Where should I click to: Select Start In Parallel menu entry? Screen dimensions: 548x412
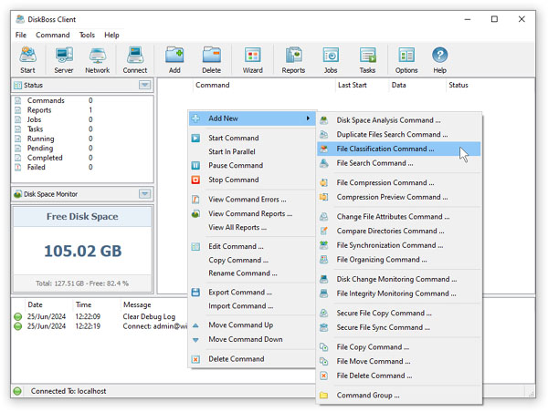pyautogui.click(x=252, y=151)
